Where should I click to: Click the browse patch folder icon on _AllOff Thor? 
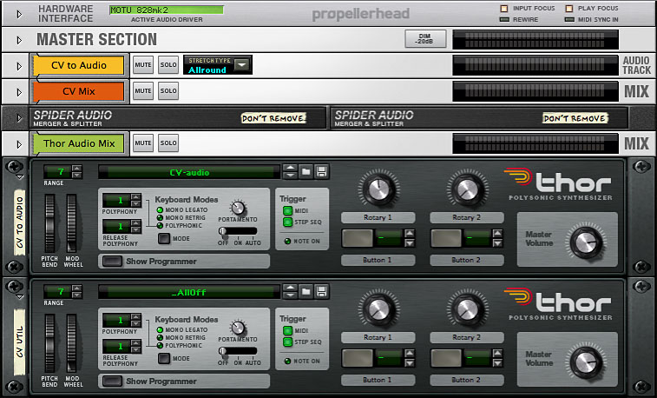click(x=306, y=293)
